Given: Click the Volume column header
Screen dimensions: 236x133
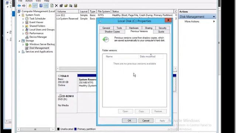Looking at the screenshot, I should 67,11.
